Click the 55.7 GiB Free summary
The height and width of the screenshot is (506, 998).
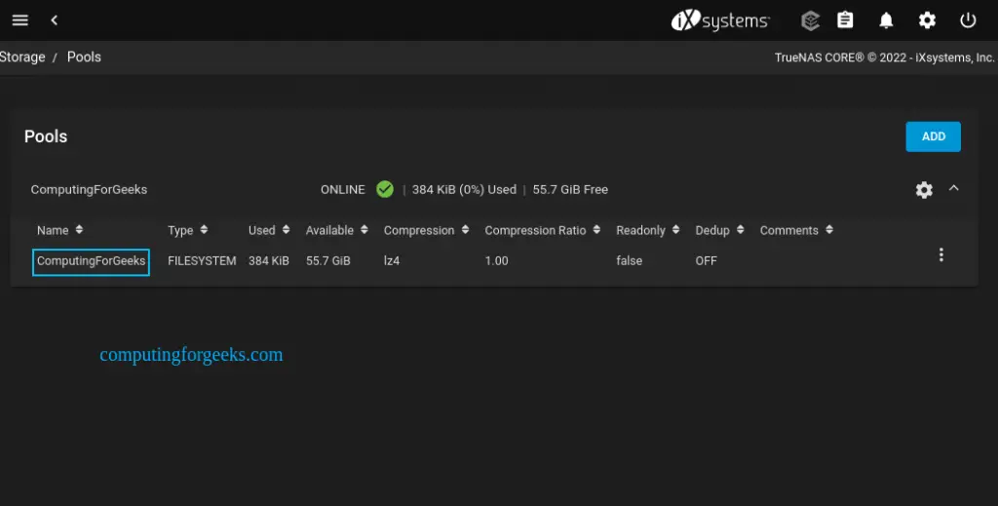coord(570,190)
